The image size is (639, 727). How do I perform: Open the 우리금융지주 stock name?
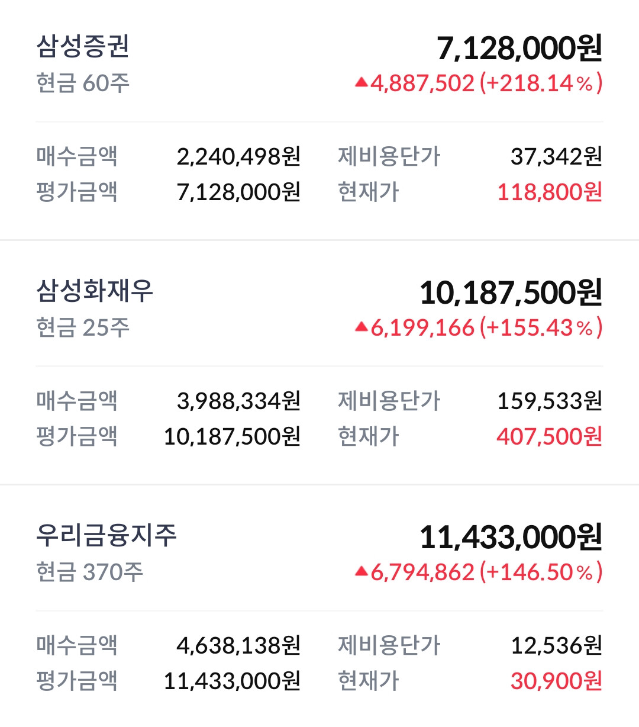(x=106, y=535)
